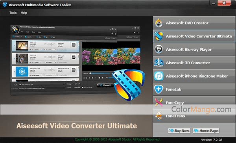Minimize the Toolkit window
This screenshot has height=143, width=236.
point(214,3)
